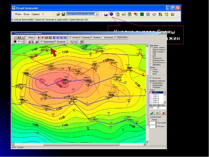
Task: Select layer 3 ПК1-3 in list
Action: pyautogui.click(x=156, y=97)
